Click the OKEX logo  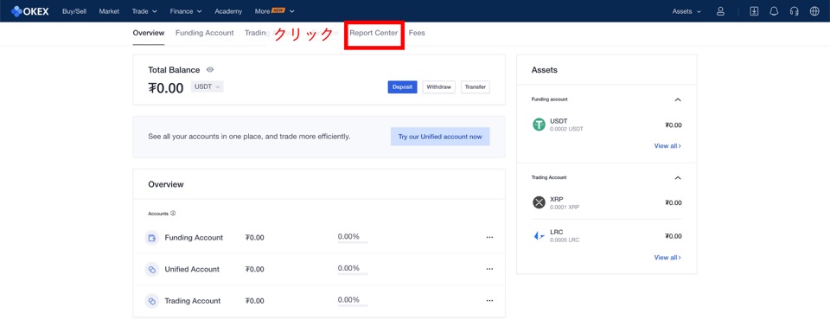pos(29,11)
